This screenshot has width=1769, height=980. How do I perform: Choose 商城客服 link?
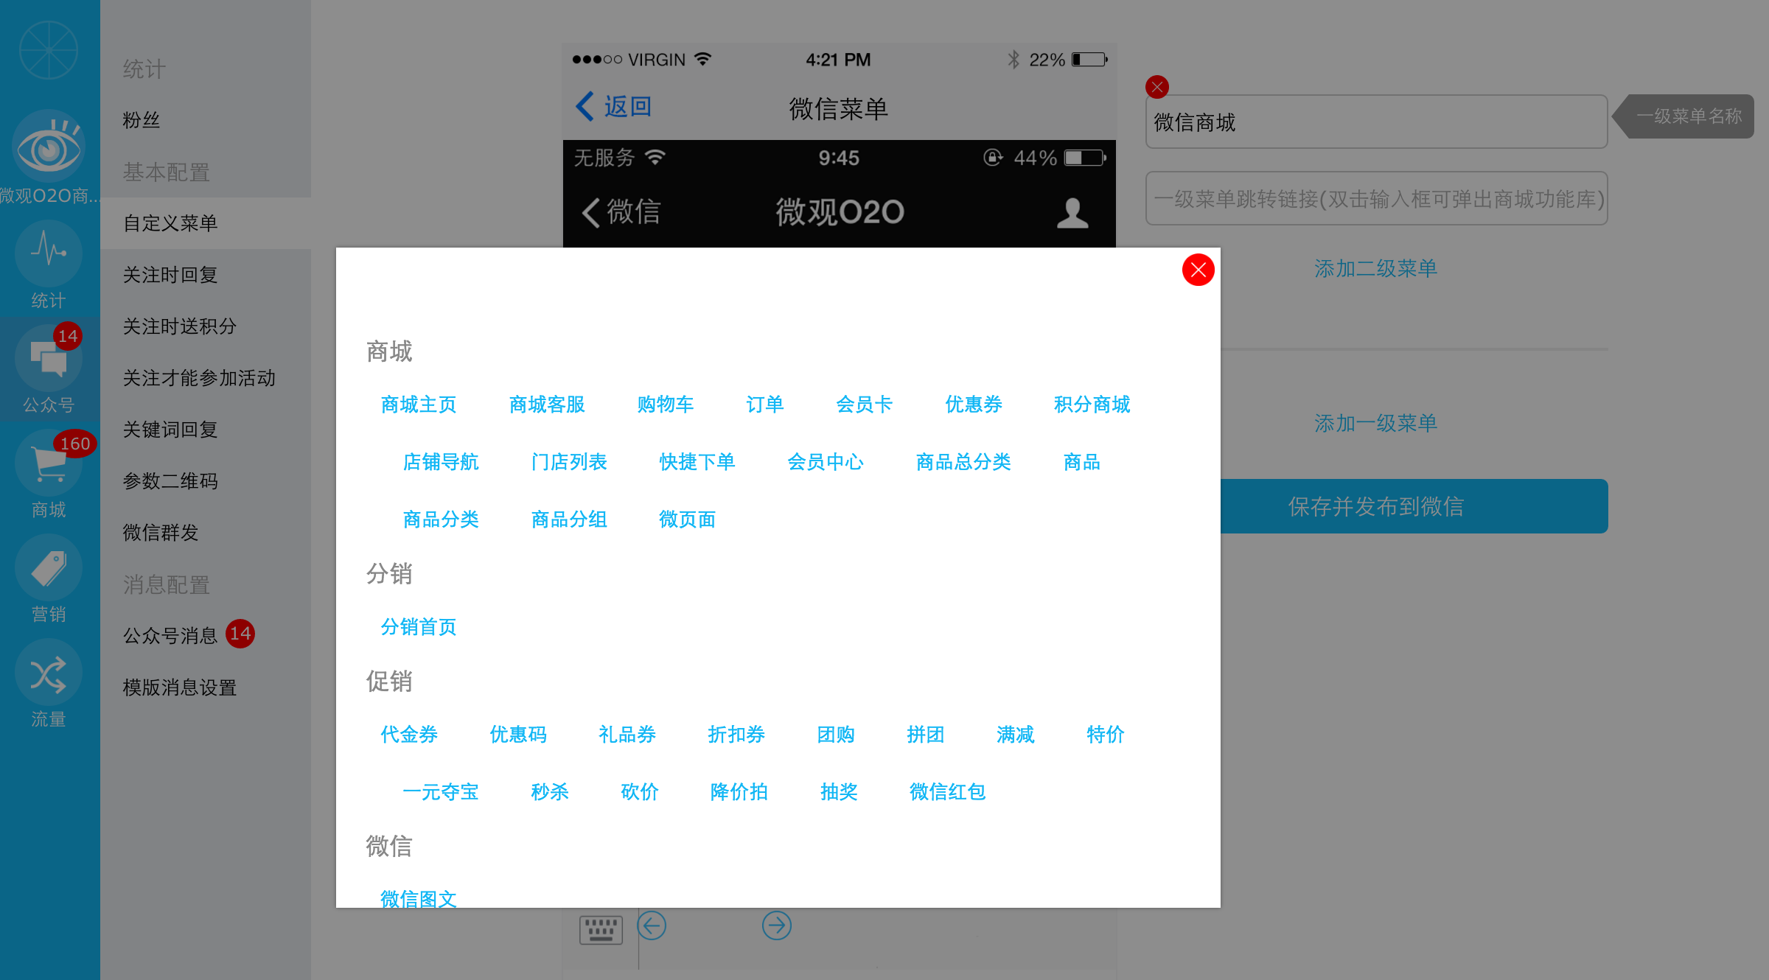click(x=547, y=405)
